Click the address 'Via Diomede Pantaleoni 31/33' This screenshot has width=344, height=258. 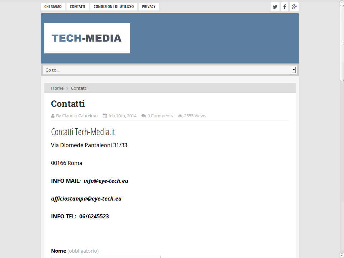(x=89, y=145)
